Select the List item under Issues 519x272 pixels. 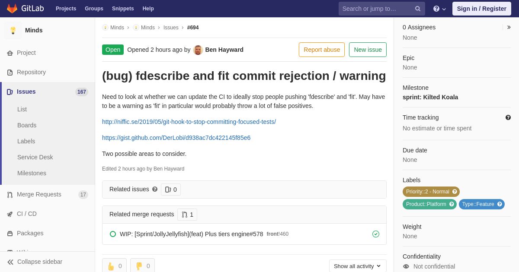pyautogui.click(x=22, y=109)
